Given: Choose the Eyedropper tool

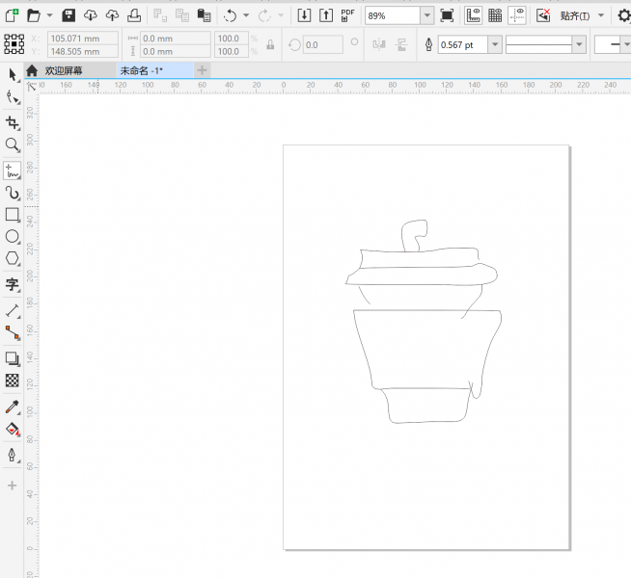Looking at the screenshot, I should 13,407.
